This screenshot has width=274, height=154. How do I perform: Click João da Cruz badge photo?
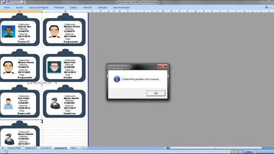[9, 32]
